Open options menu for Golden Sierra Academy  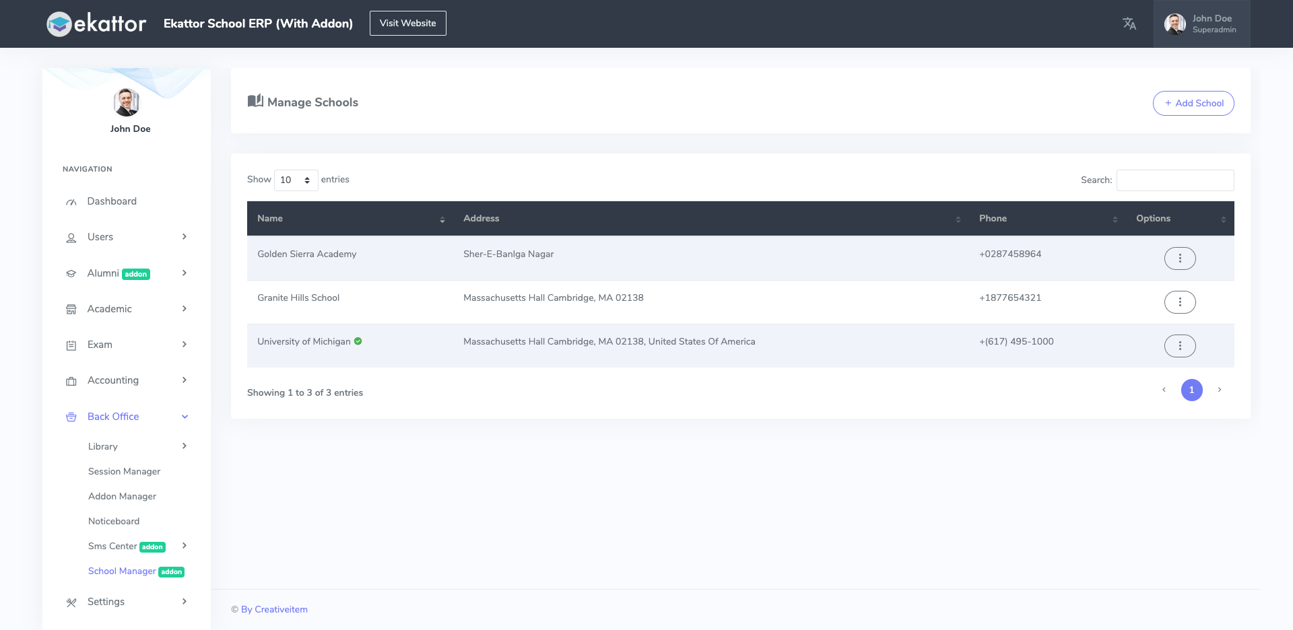coord(1179,258)
